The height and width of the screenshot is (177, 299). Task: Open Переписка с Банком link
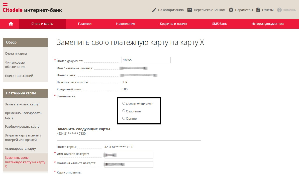[209, 10]
